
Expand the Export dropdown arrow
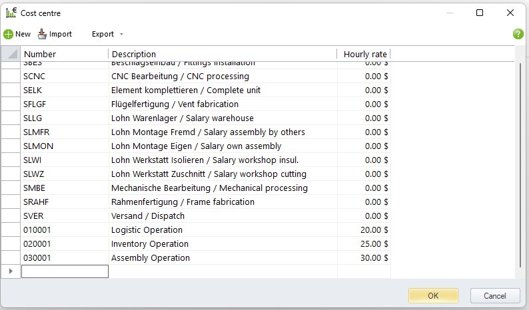point(121,35)
